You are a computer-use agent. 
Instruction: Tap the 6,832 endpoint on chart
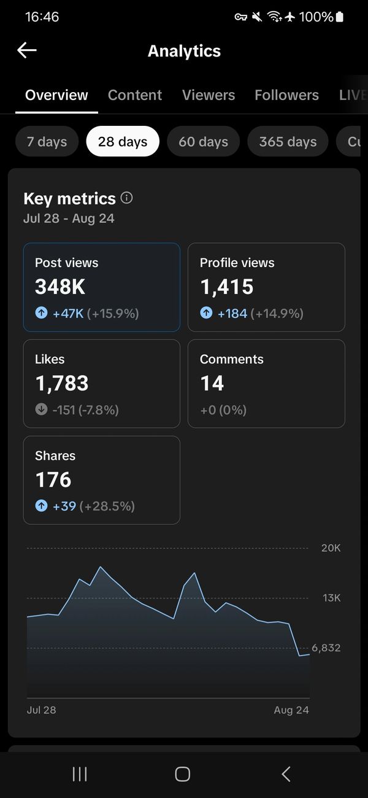click(x=309, y=654)
